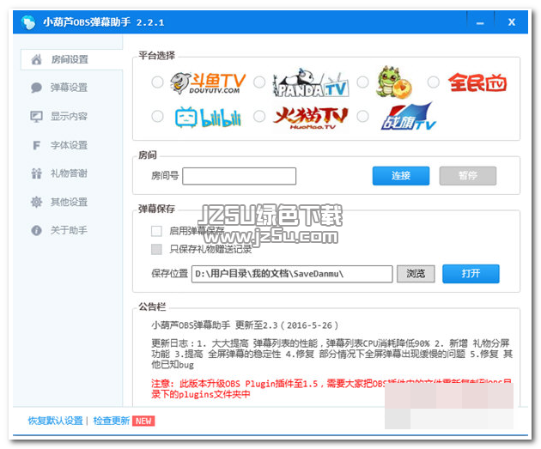The image size is (541, 449).
Task: Click the 更新至2.3 announcement headline
Action: pos(245,325)
